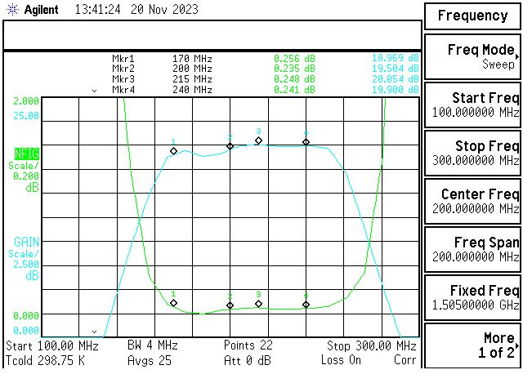Select the Fixed Freq 1.505 GHz softkey

(x=472, y=298)
